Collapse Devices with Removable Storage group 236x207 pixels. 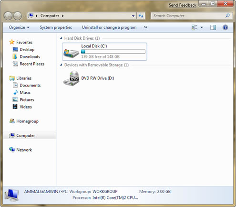[x=61, y=65]
